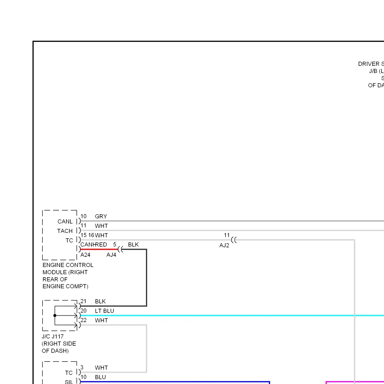Click the TACH pin label

tap(65, 231)
